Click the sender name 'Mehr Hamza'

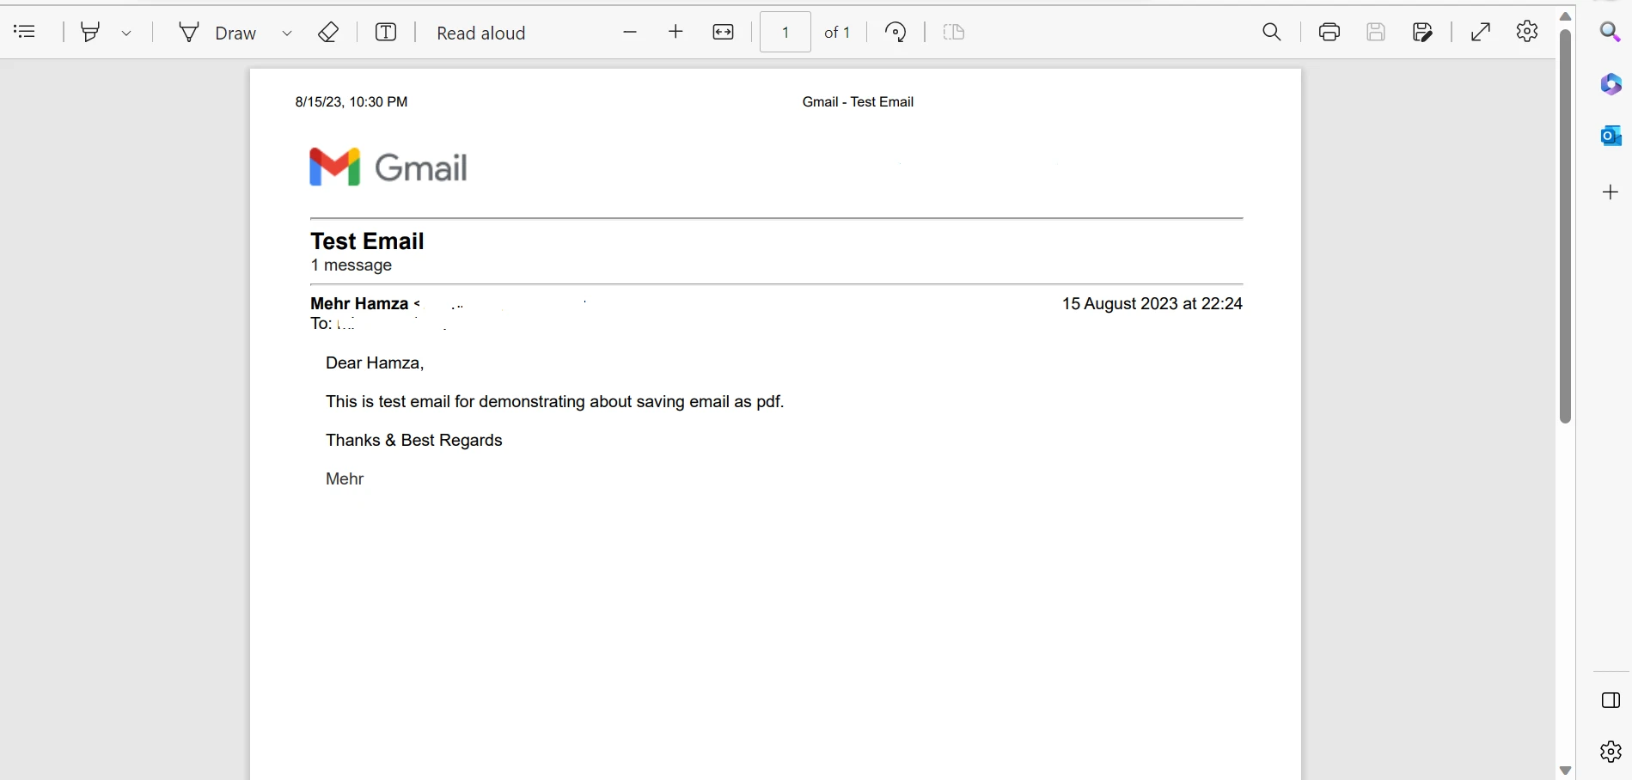[359, 303]
